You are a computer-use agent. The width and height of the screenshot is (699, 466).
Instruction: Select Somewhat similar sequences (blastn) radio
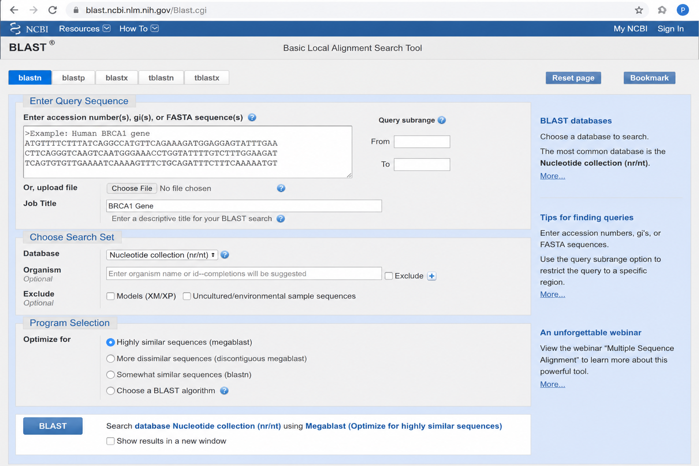pos(111,375)
